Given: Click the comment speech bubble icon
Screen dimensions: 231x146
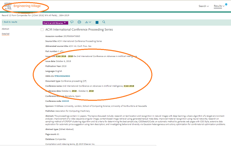Looking at the screenshot, I should 72,22.
